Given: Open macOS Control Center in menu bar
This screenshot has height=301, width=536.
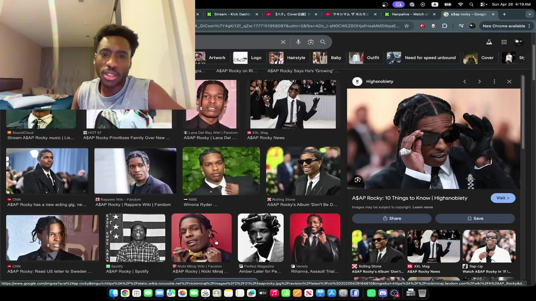Looking at the screenshot, I should 483,4.
